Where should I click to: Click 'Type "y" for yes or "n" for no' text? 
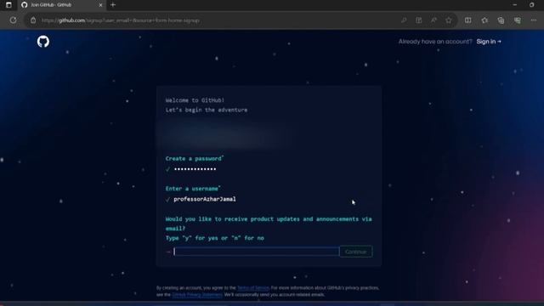click(215, 238)
